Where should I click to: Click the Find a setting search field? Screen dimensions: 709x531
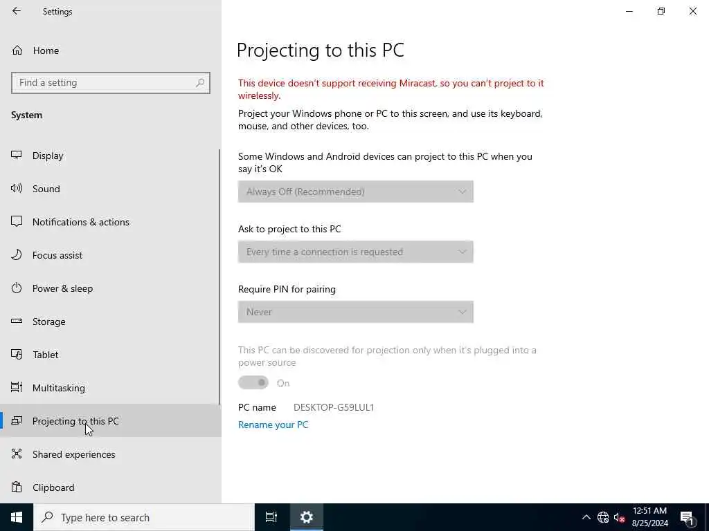(x=110, y=83)
